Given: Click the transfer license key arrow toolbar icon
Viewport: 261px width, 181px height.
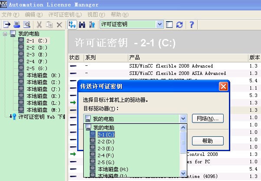Looking at the screenshot, I should point(7,25).
